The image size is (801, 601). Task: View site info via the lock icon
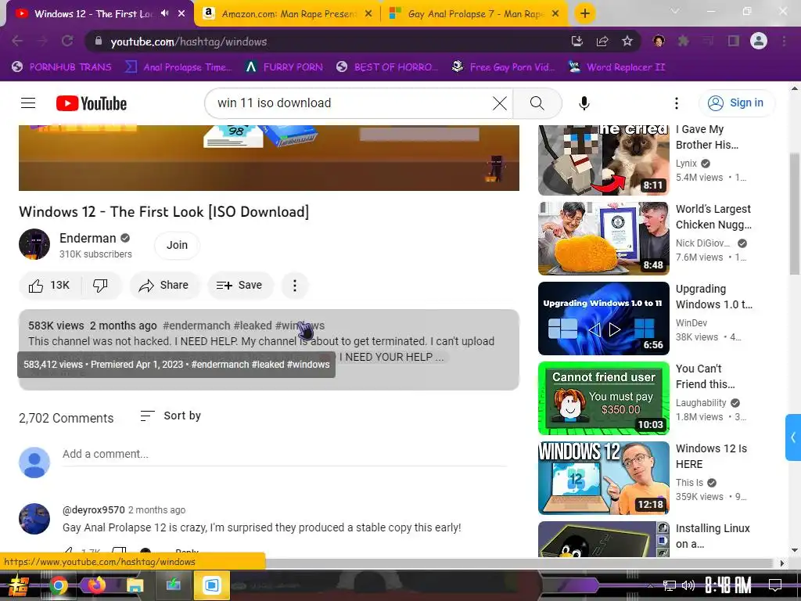(99, 41)
